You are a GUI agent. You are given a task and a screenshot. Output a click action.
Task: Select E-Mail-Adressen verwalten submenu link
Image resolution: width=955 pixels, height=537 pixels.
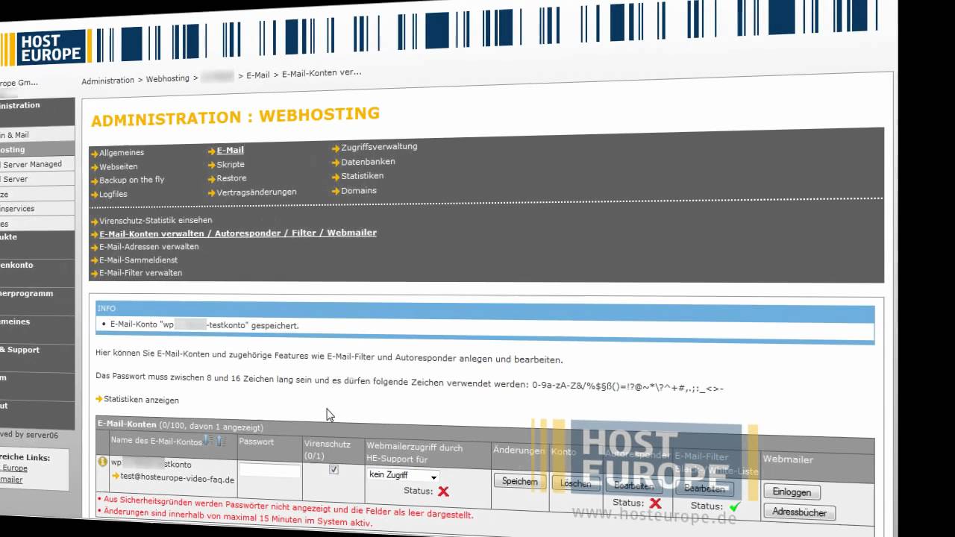(x=148, y=247)
